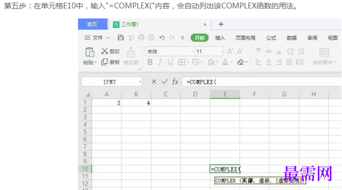
Task: Decrease font size with smaller A
Action: click(240, 52)
